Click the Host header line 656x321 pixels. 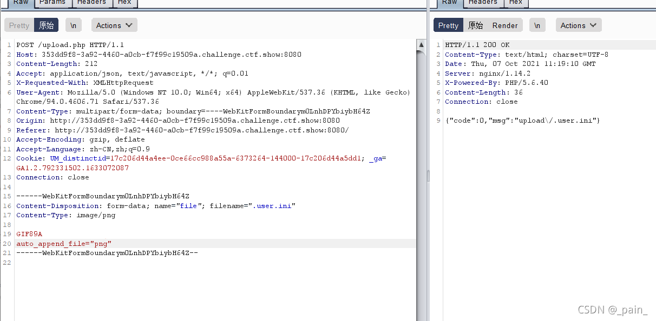coord(159,55)
